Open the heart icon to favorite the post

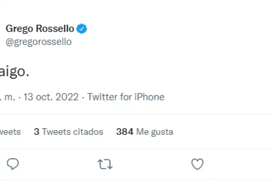click(x=197, y=164)
